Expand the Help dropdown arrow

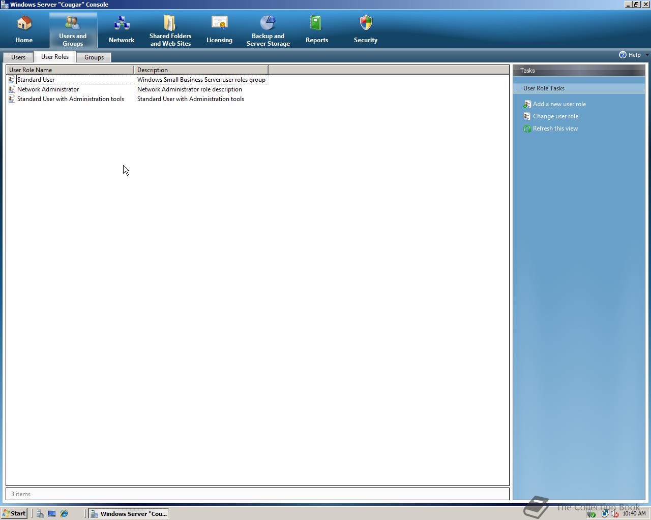pyautogui.click(x=647, y=55)
